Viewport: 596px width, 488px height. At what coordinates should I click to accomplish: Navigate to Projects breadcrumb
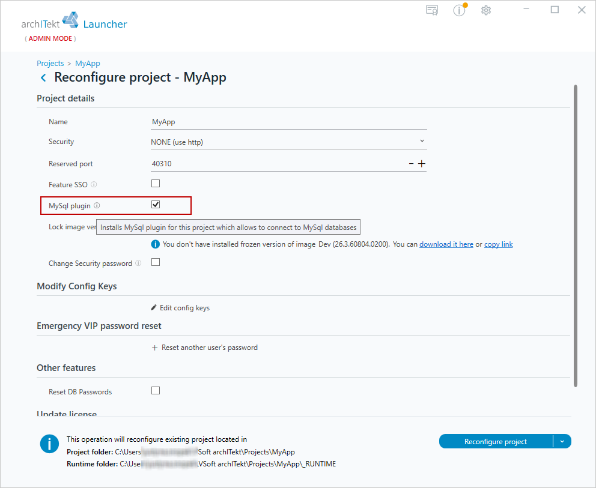click(x=50, y=64)
